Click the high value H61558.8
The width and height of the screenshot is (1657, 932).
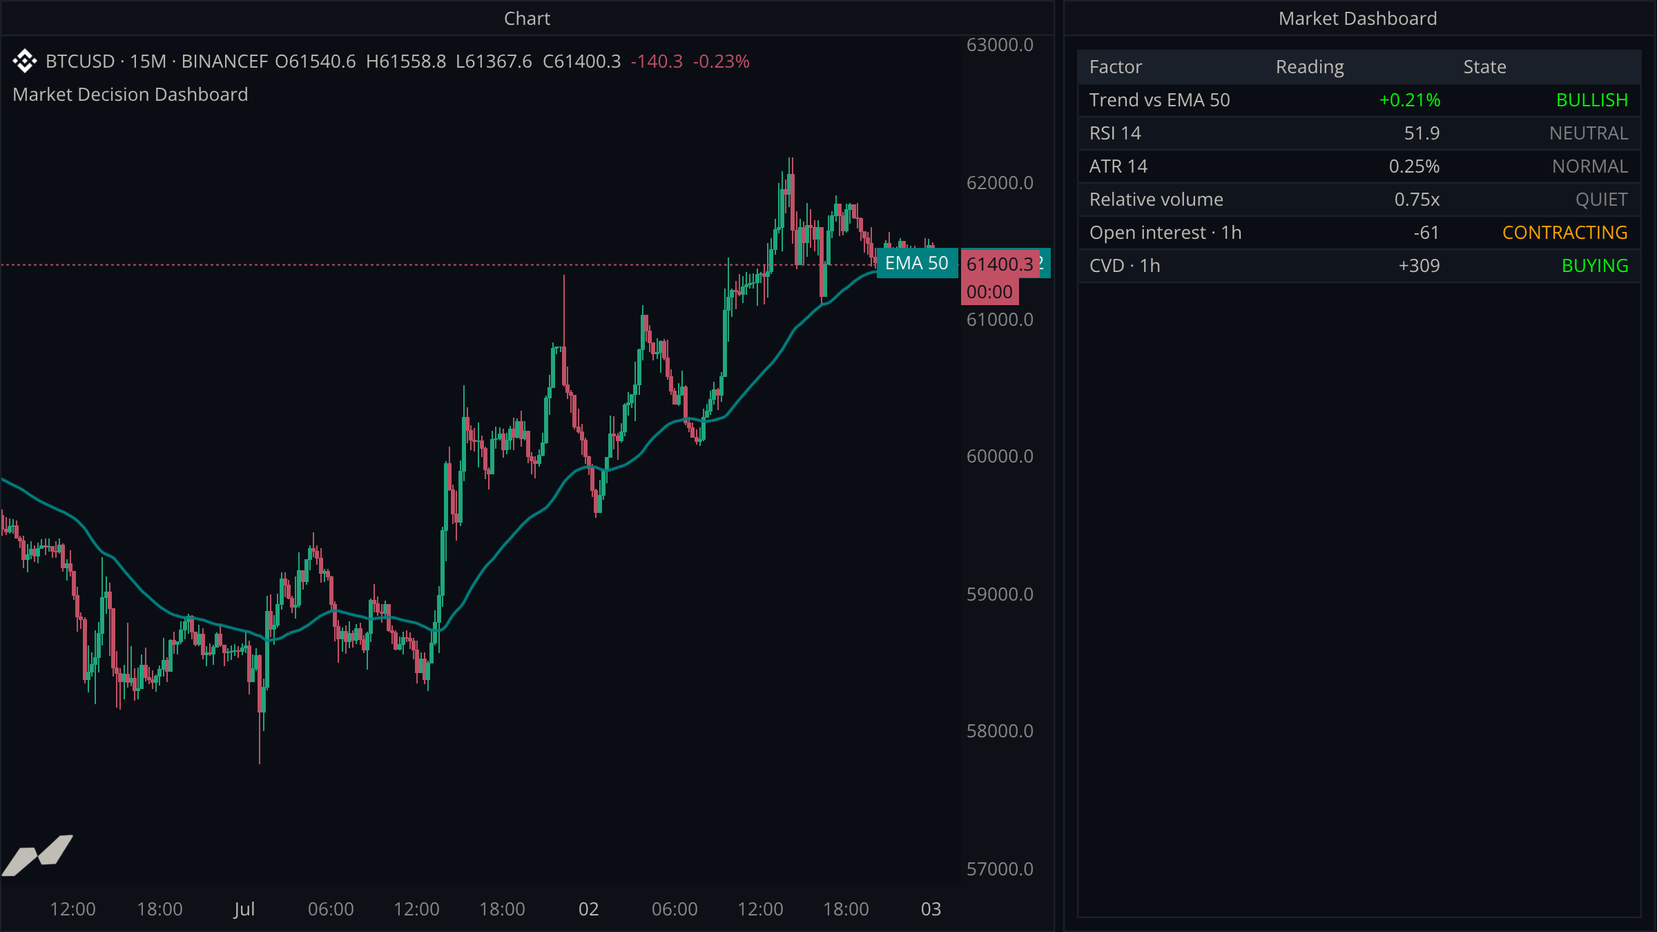(406, 61)
